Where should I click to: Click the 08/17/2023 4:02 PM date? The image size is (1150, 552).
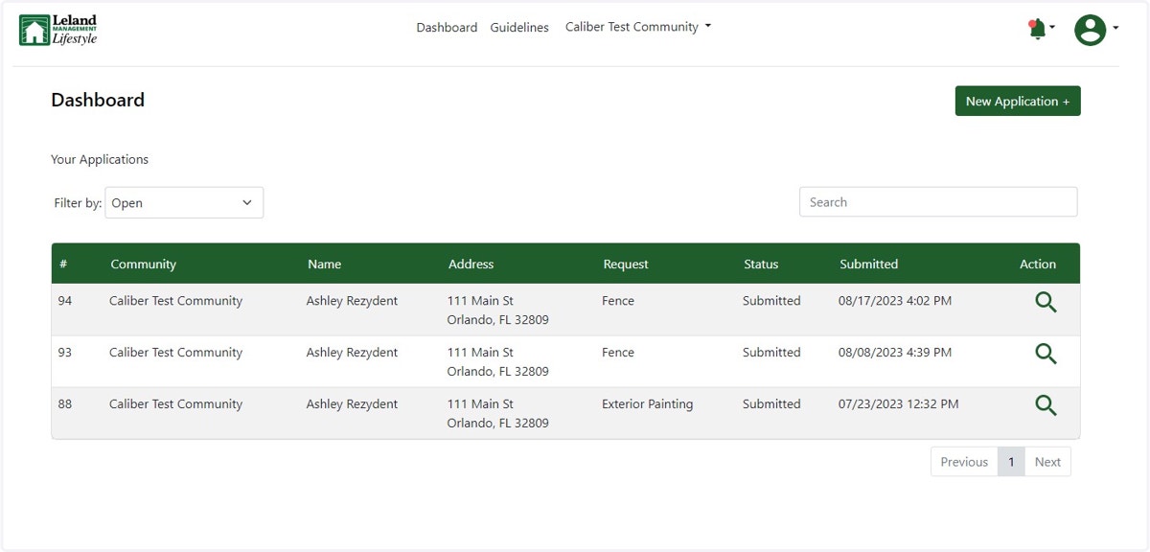coord(895,301)
